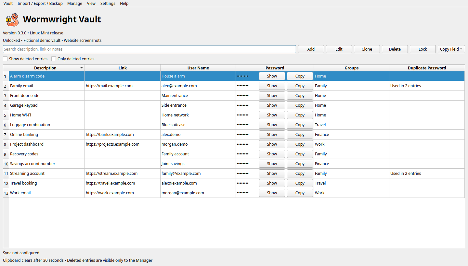Select row number 7 header
This screenshot has height=266, width=468.
[6, 134]
